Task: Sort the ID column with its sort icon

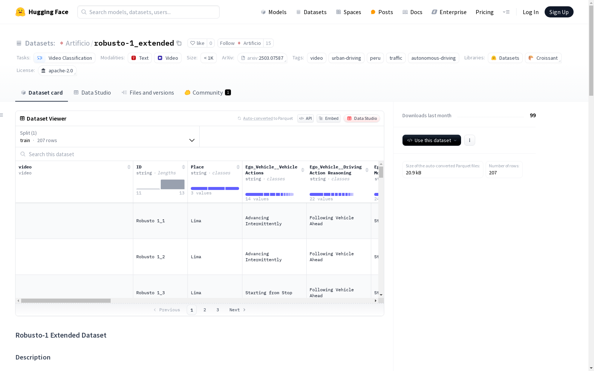Action: 183,167
